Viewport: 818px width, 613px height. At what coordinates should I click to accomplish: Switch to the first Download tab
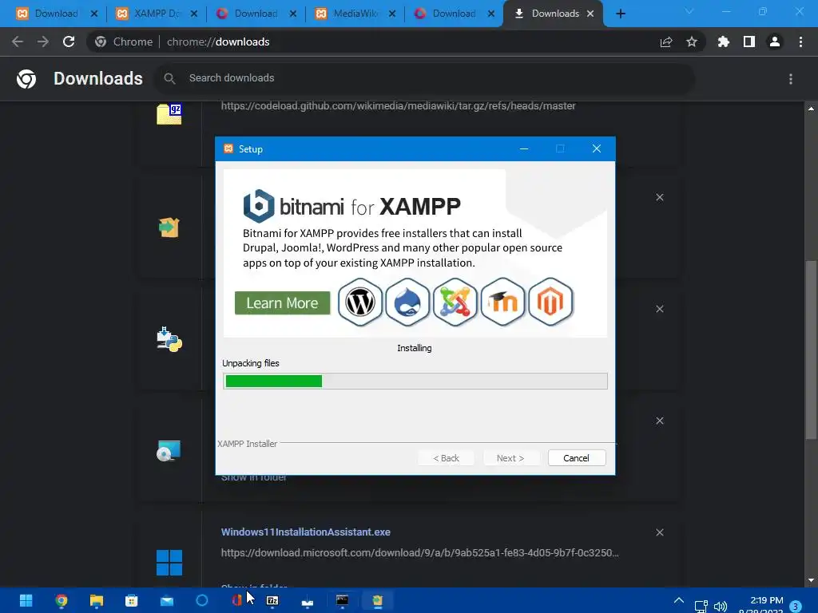pos(57,14)
